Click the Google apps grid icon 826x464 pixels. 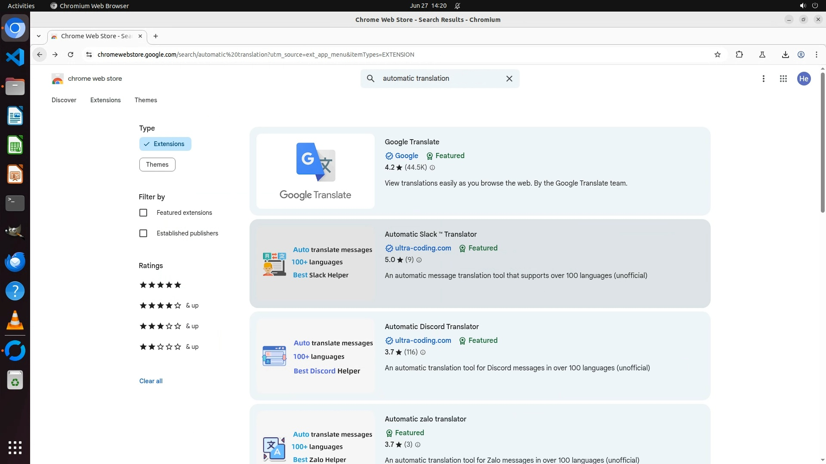coord(783,79)
